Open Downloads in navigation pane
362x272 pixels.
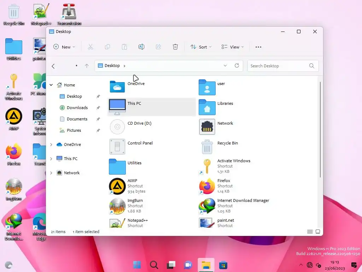coord(77,108)
